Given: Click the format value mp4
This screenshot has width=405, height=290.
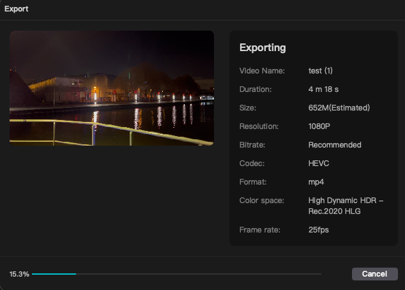Looking at the screenshot, I should 316,182.
